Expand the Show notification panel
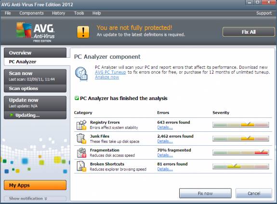This screenshot has height=204, width=277. 35,199
